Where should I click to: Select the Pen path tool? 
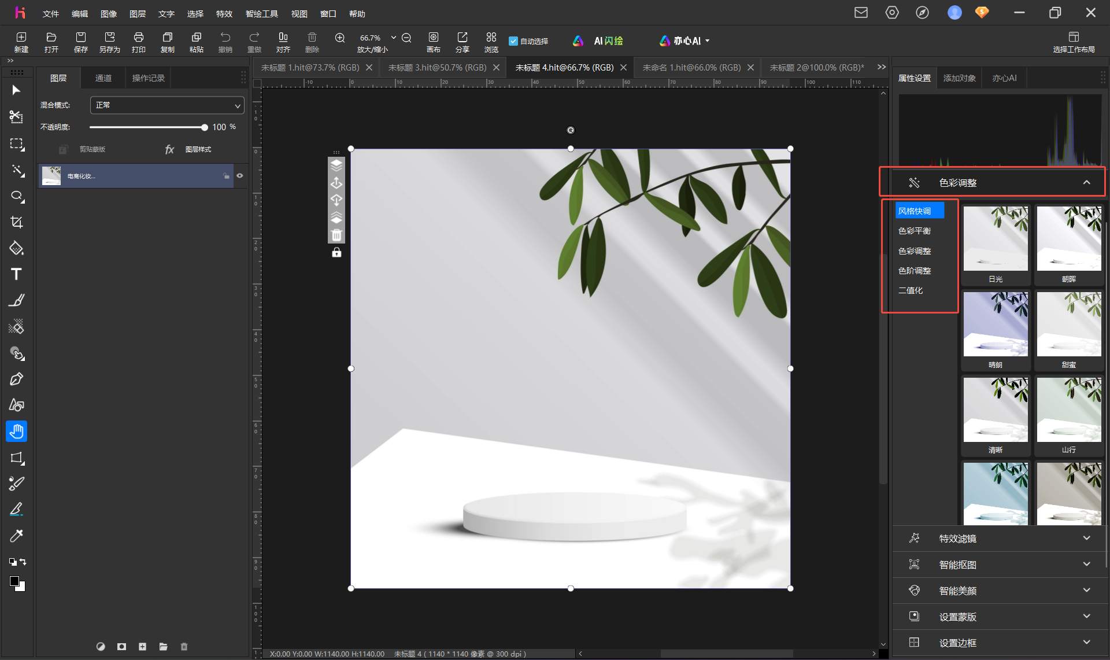point(16,379)
